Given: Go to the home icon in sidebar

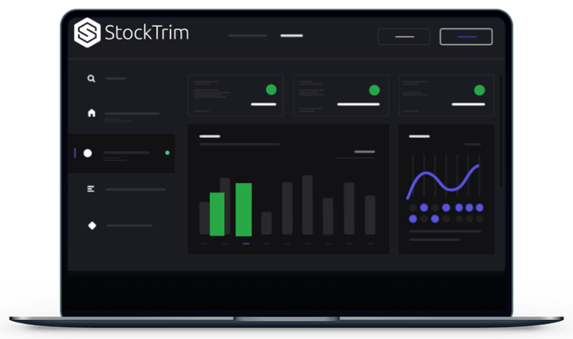Looking at the screenshot, I should coord(91,113).
